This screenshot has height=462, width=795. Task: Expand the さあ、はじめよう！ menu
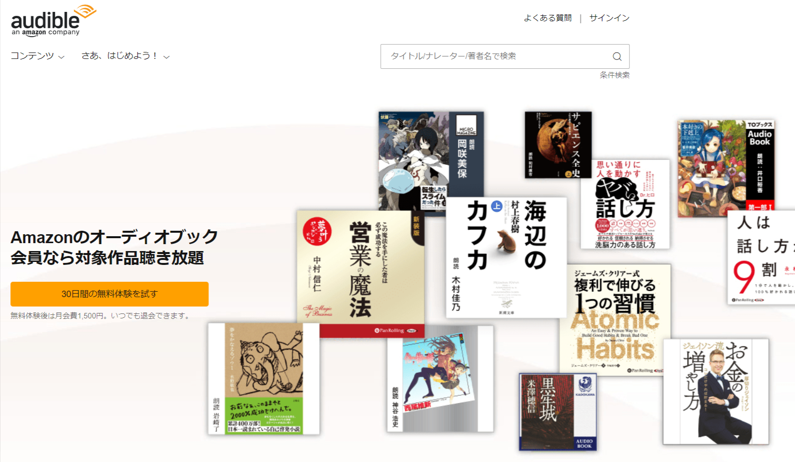(125, 56)
